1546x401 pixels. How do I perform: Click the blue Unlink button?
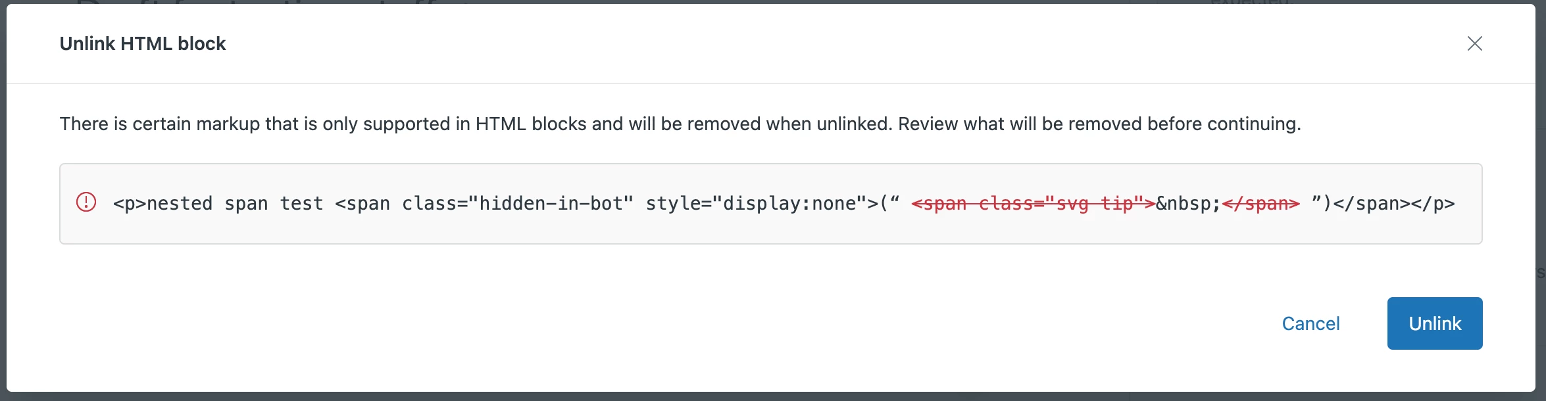click(x=1435, y=323)
